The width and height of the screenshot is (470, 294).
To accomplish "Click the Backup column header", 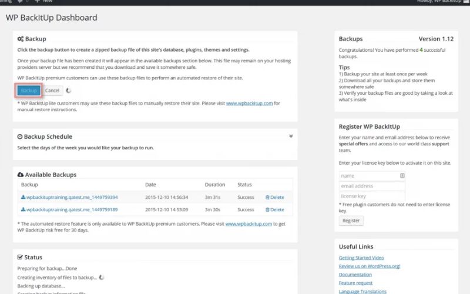I will pyautogui.click(x=29, y=185).
